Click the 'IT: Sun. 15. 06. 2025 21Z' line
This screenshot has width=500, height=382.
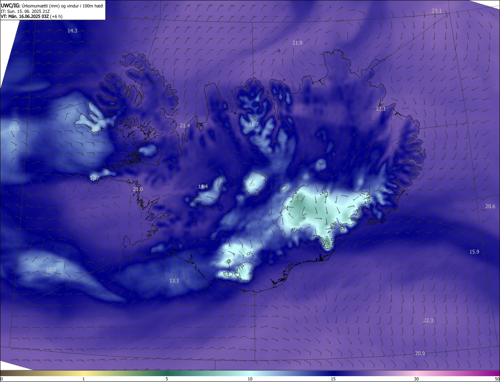25,11
